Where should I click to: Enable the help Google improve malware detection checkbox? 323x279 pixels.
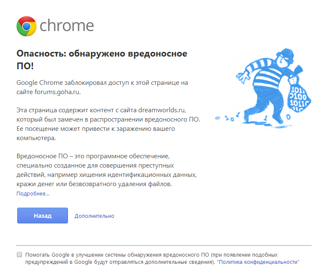[19, 255]
